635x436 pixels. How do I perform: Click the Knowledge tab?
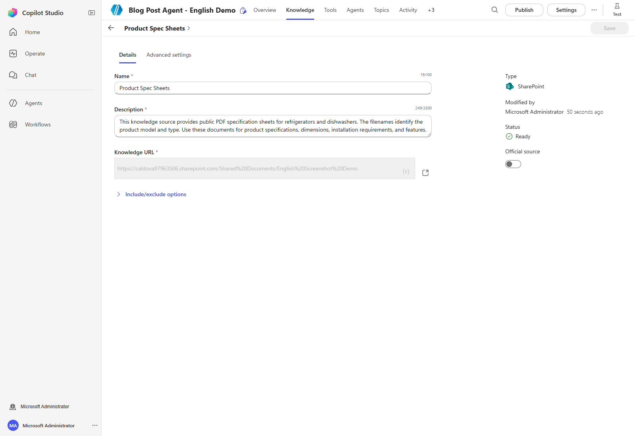(x=300, y=10)
